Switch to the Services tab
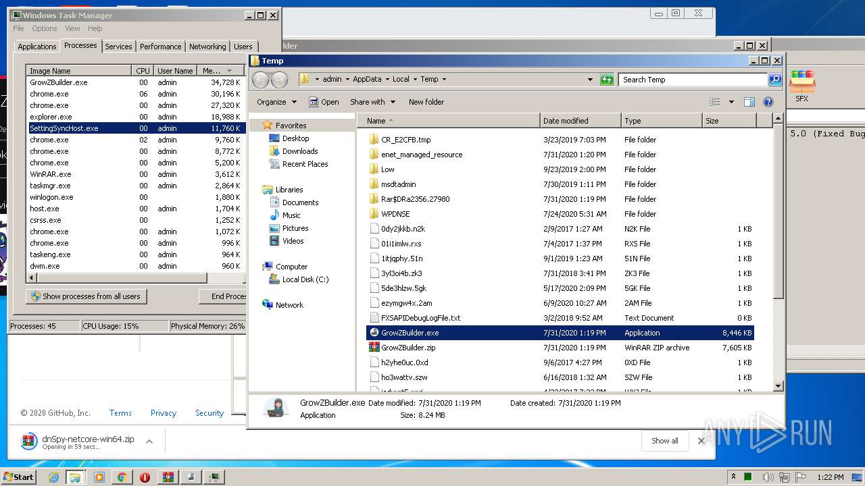 118,47
